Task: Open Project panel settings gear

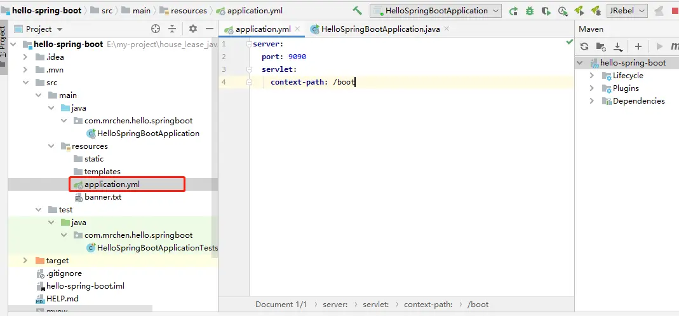Action: pos(193,29)
